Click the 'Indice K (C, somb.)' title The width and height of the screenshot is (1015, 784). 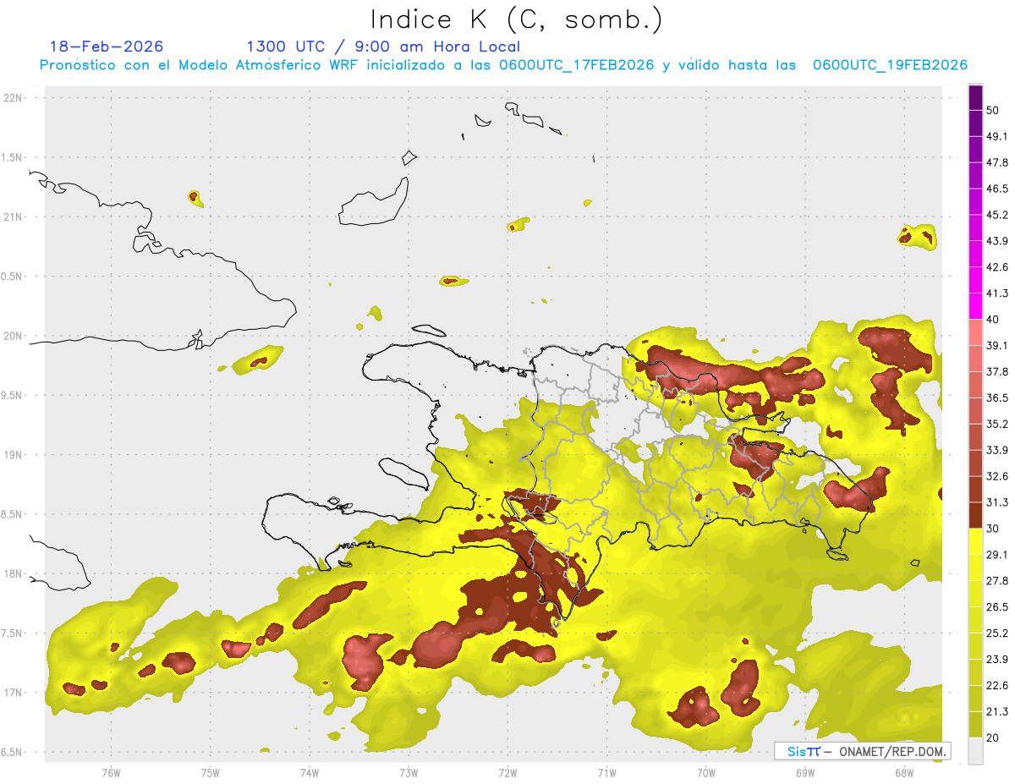tap(516, 19)
